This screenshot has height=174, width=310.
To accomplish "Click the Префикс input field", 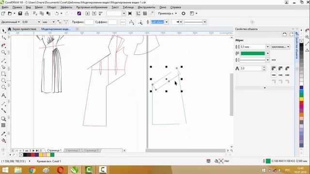I will point(89,22).
